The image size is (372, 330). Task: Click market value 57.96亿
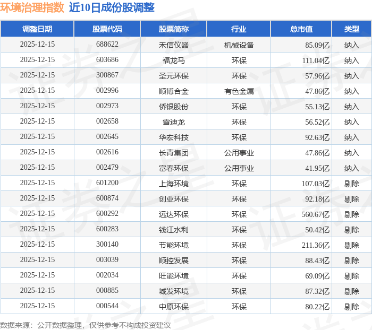pyautogui.click(x=317, y=75)
